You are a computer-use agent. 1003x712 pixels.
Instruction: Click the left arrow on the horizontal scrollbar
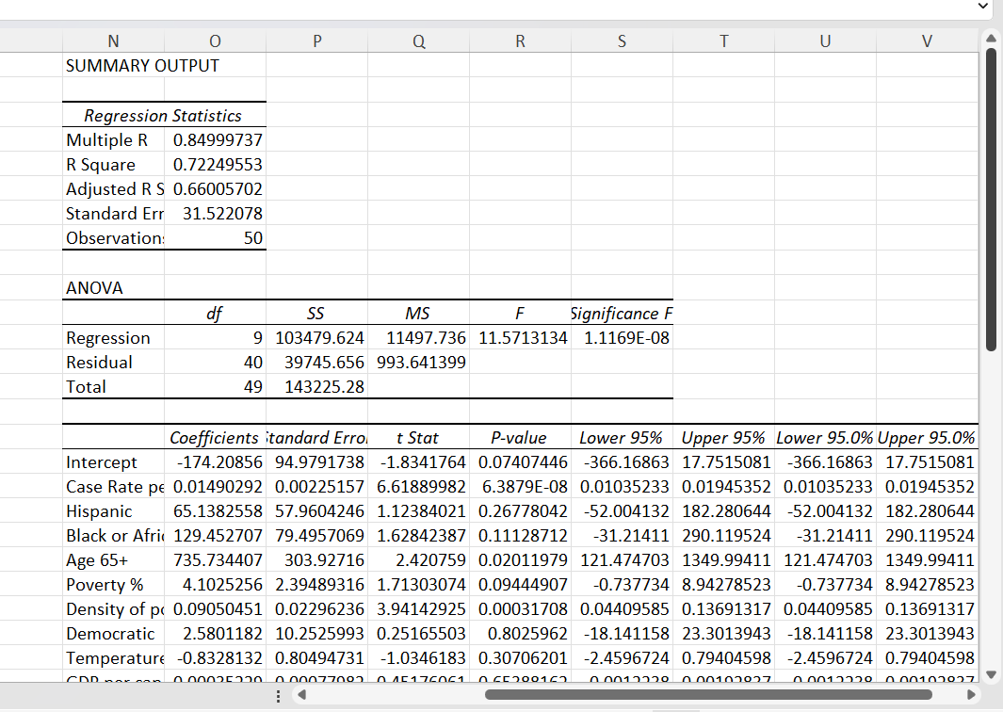(301, 695)
